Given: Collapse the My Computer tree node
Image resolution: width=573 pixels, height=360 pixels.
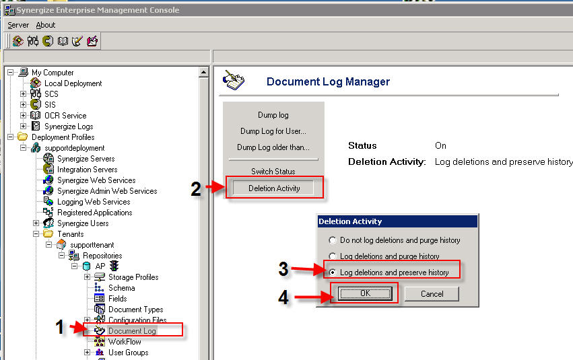Looking at the screenshot, I should point(11,72).
